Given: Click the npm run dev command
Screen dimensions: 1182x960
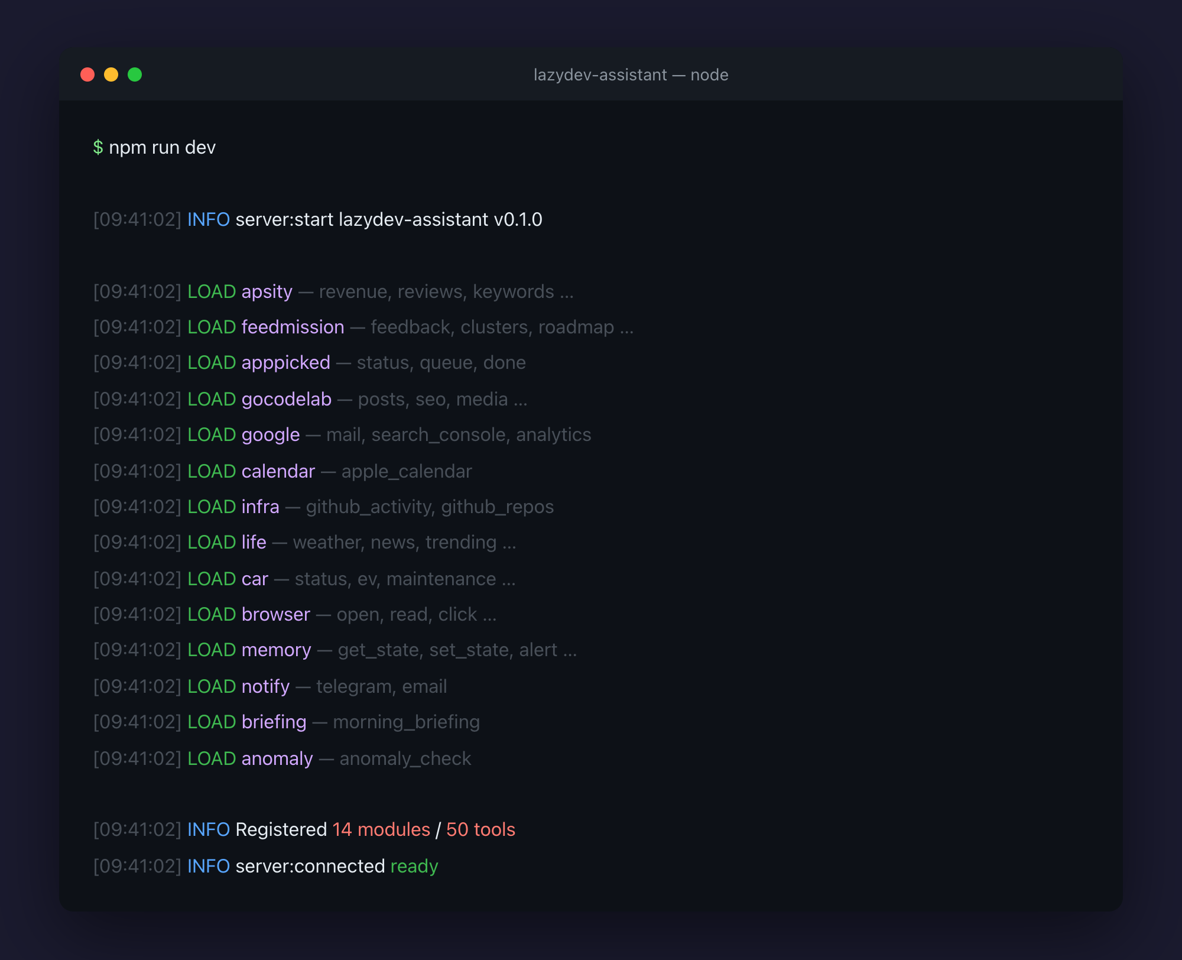Looking at the screenshot, I should point(163,147).
